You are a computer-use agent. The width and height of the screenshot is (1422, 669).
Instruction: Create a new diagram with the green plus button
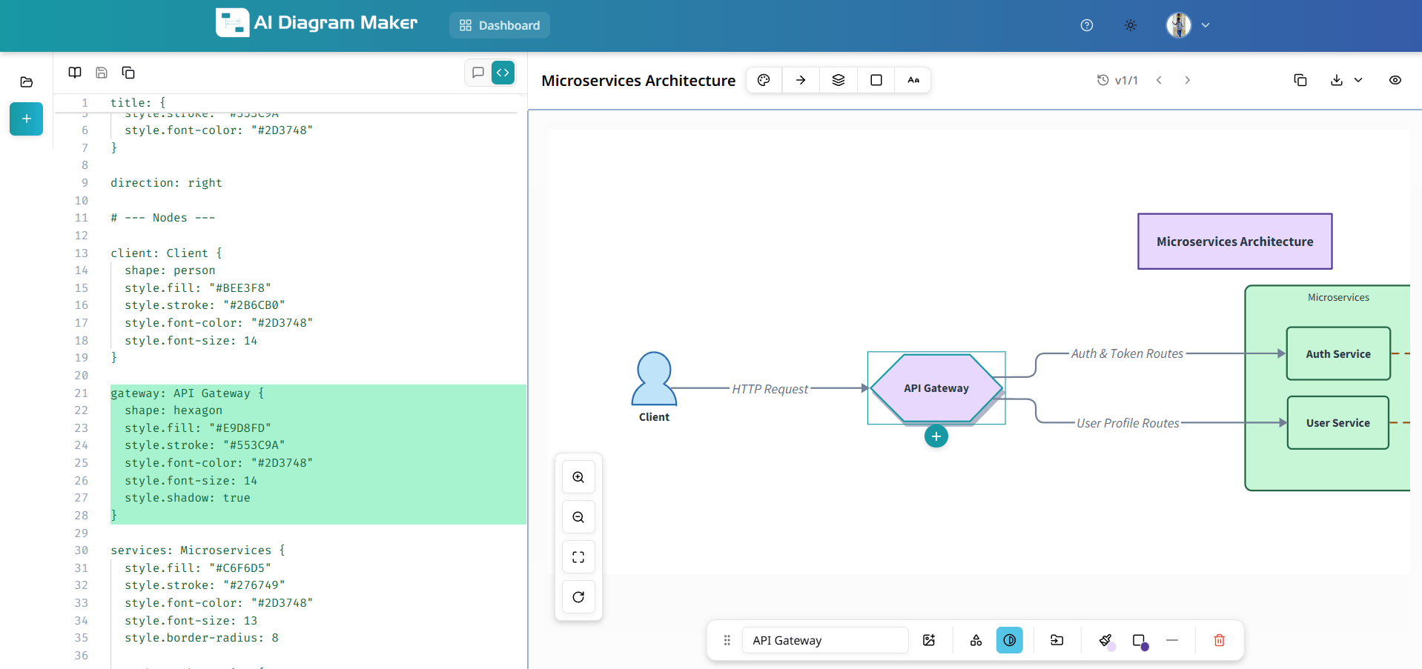pos(26,119)
